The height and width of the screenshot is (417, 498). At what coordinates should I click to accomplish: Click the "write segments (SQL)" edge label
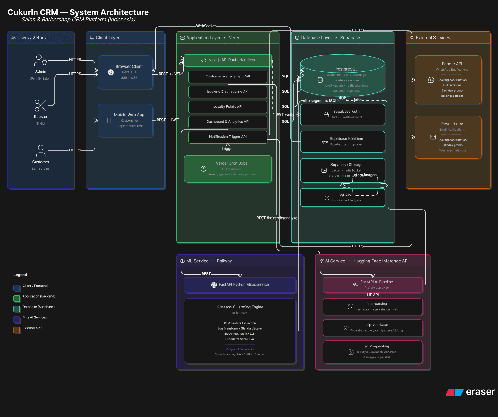pyautogui.click(x=320, y=101)
